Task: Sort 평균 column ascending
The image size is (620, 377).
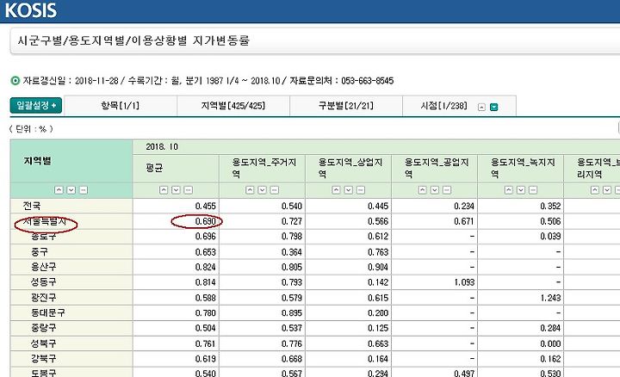Action: 164,190
